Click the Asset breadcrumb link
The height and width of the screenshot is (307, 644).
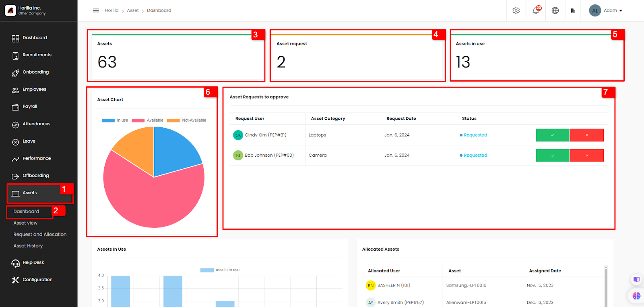point(133,10)
